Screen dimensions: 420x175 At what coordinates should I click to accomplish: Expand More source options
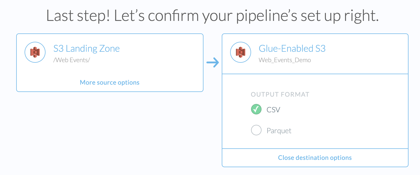[x=110, y=83]
